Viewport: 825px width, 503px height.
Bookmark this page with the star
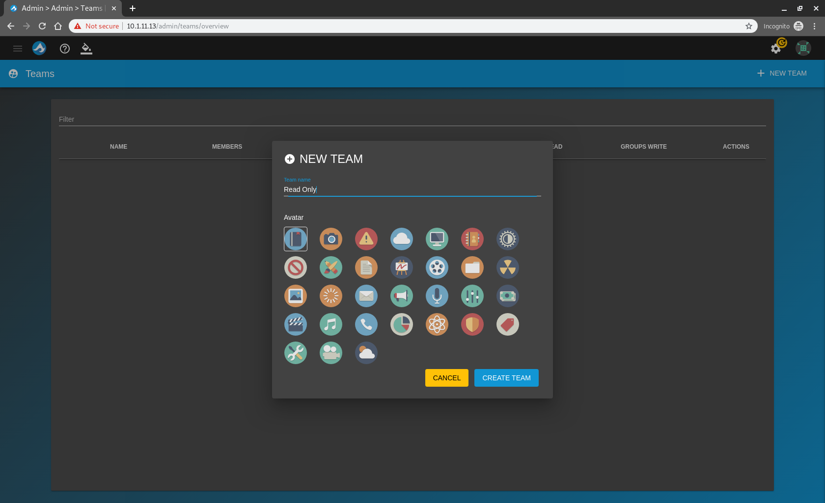tap(749, 26)
